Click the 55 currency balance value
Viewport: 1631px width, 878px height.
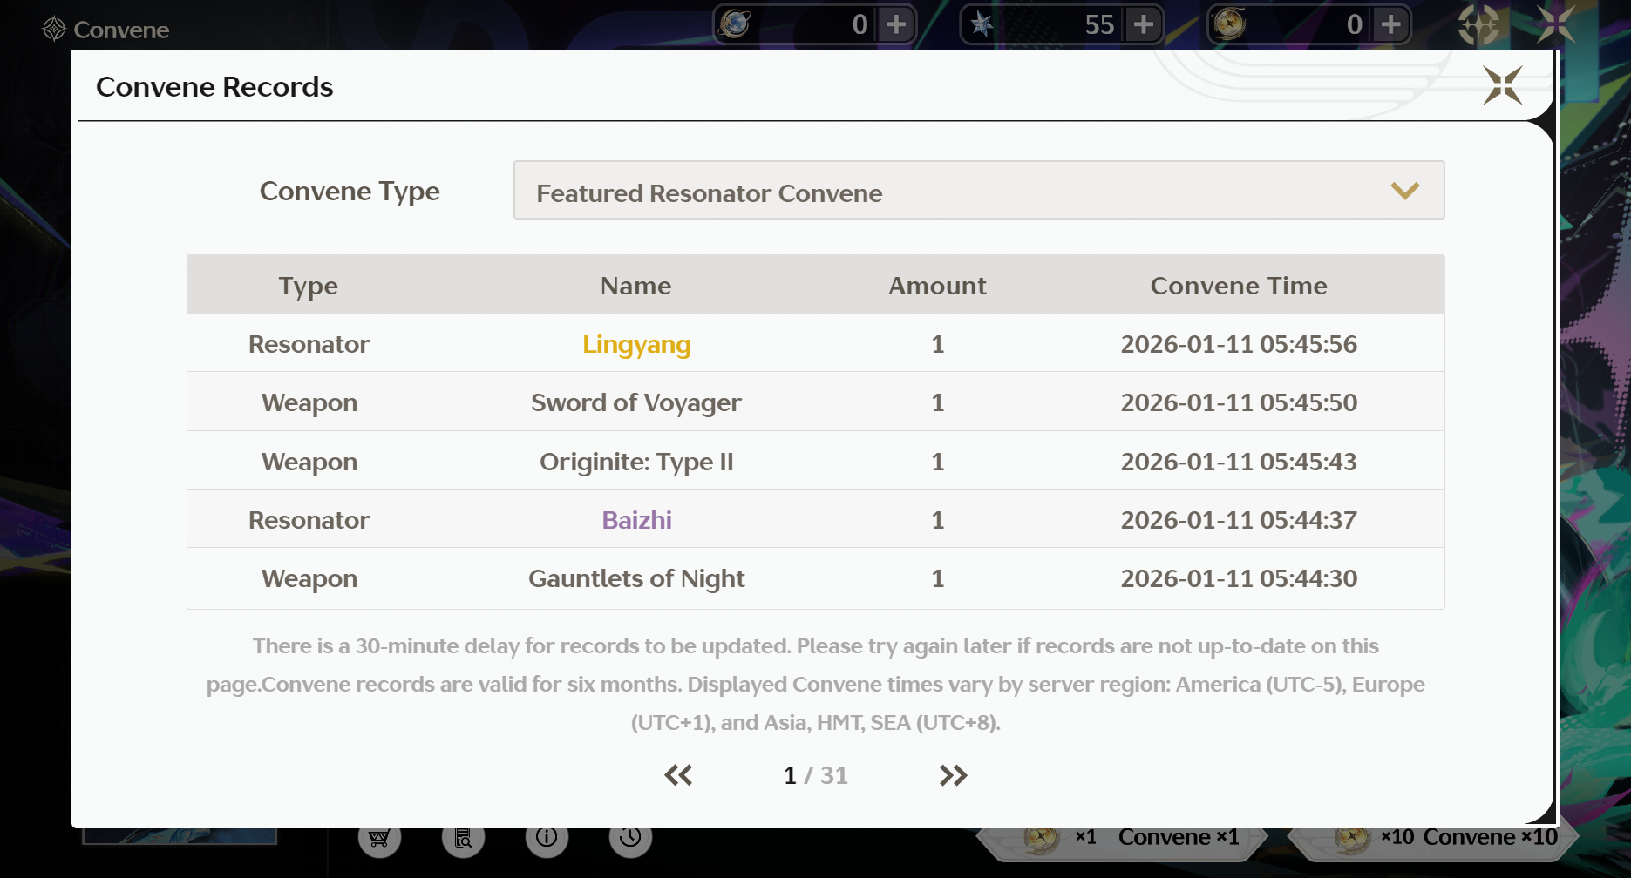[1100, 24]
